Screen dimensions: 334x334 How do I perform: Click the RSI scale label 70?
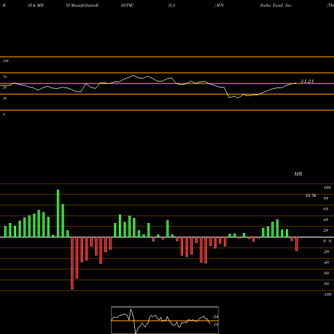click(5, 77)
